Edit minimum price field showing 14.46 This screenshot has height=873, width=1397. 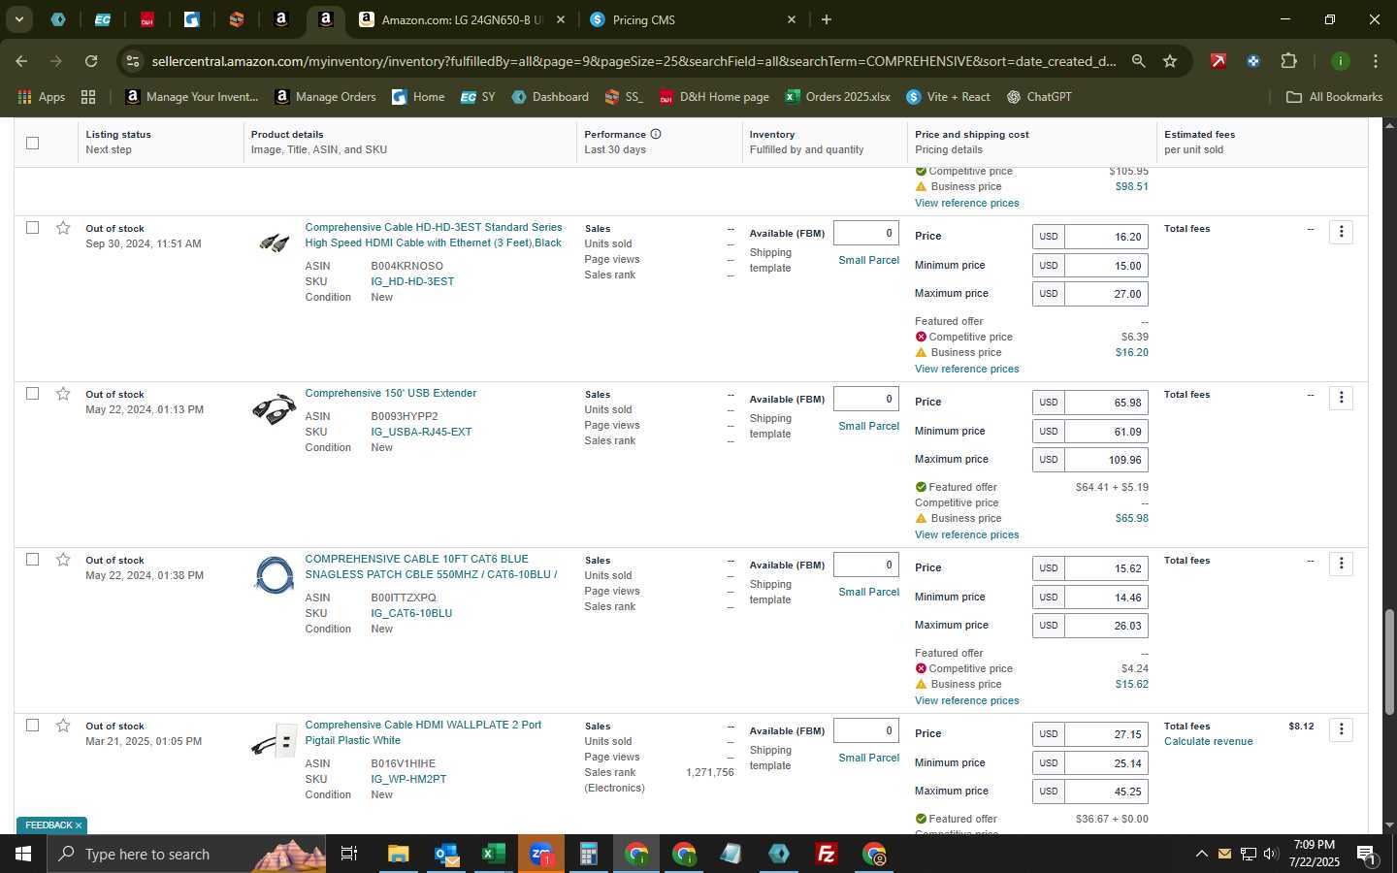1107,598
